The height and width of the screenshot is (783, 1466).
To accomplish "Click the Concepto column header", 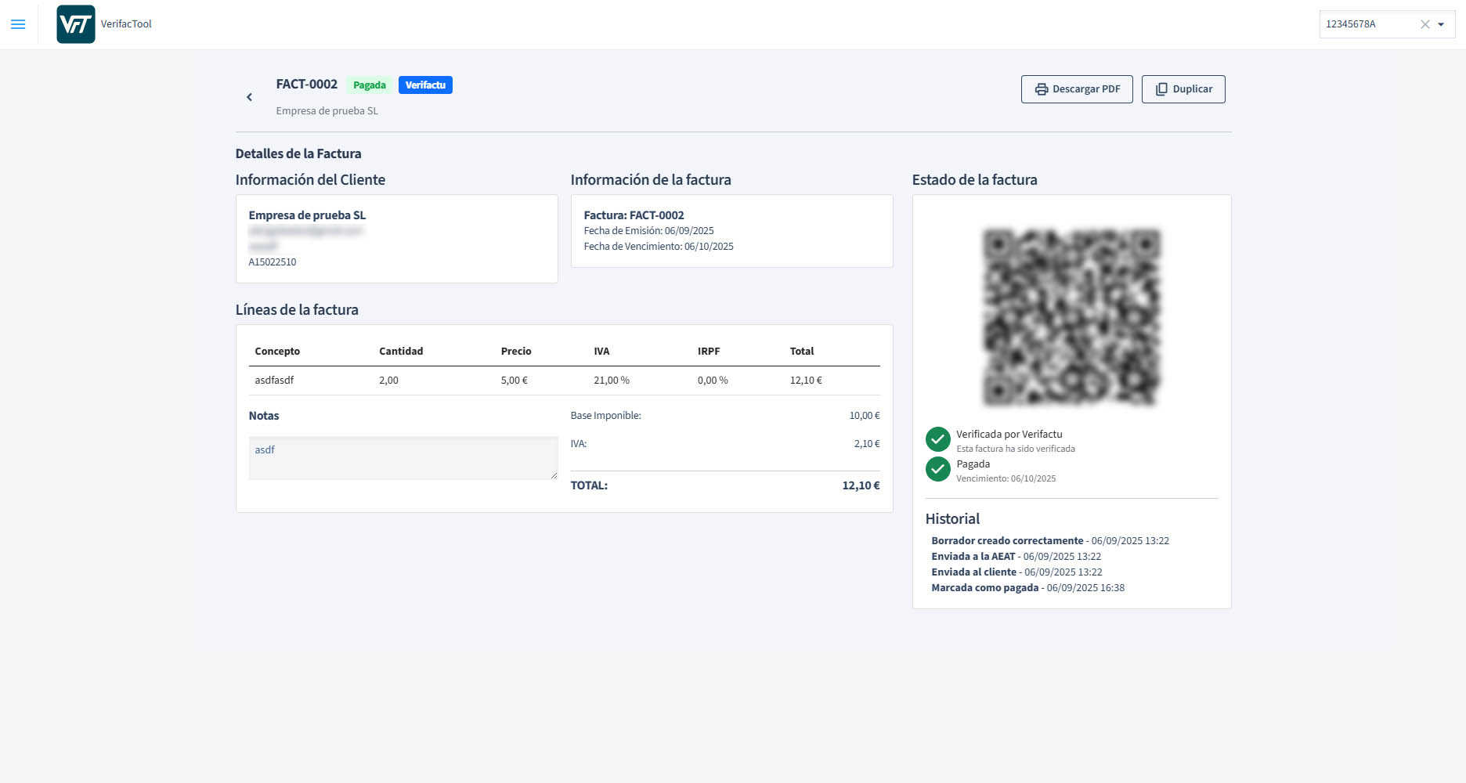I will pos(277,352).
